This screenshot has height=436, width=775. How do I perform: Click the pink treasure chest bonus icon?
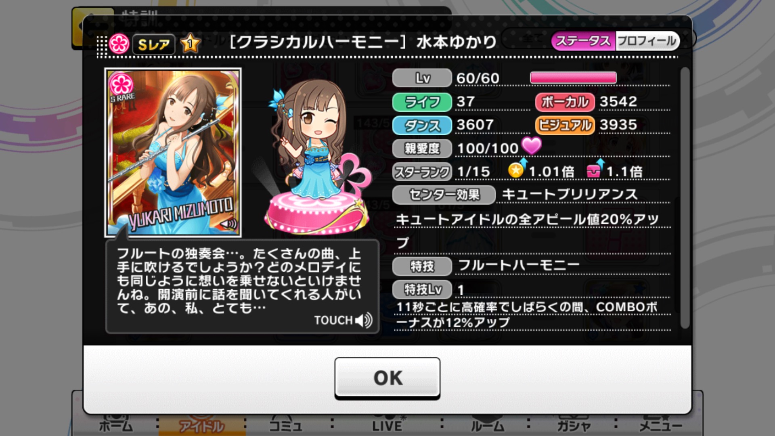(595, 169)
